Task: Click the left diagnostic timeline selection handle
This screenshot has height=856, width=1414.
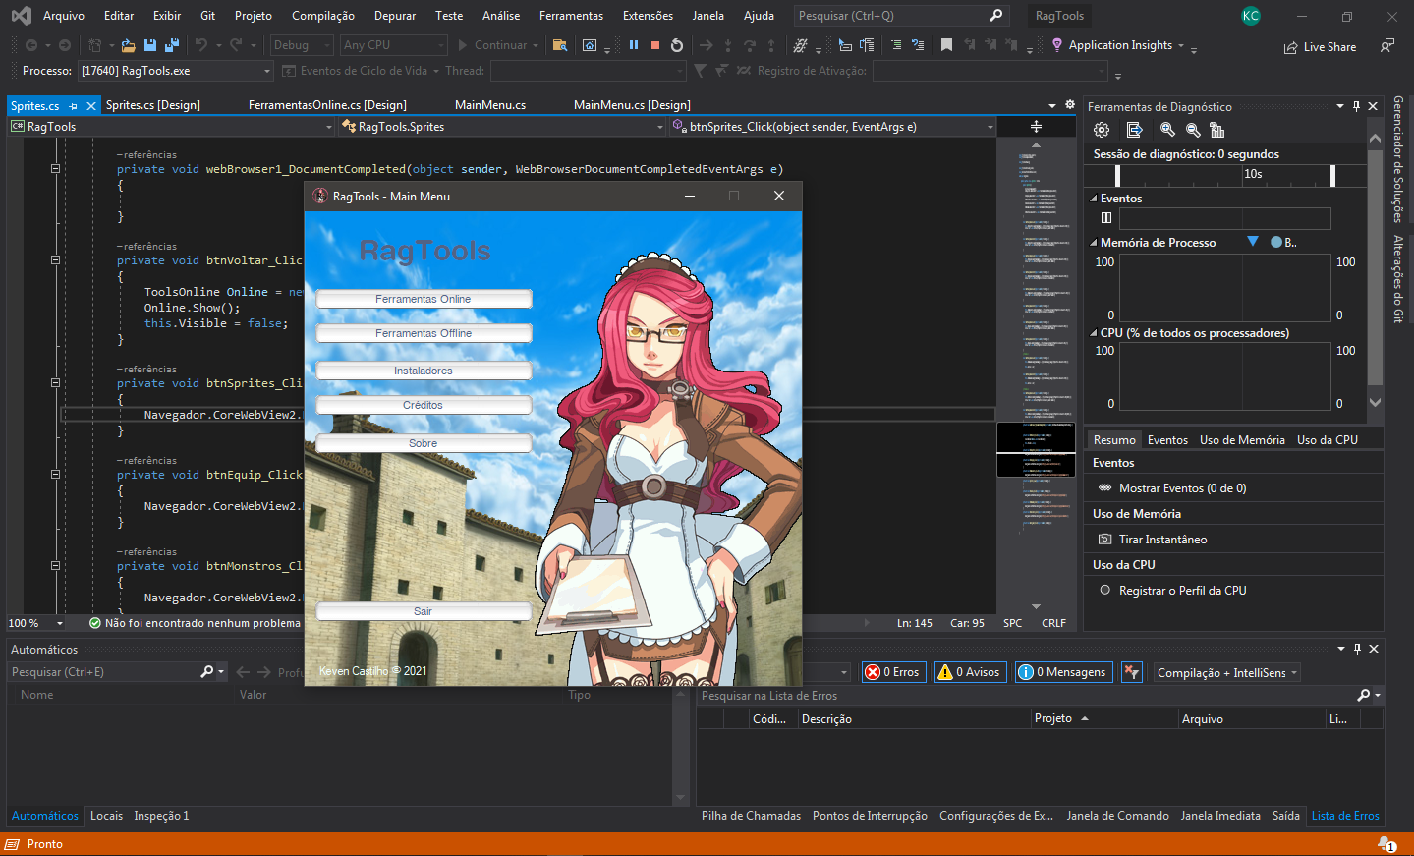Action: point(1117,175)
